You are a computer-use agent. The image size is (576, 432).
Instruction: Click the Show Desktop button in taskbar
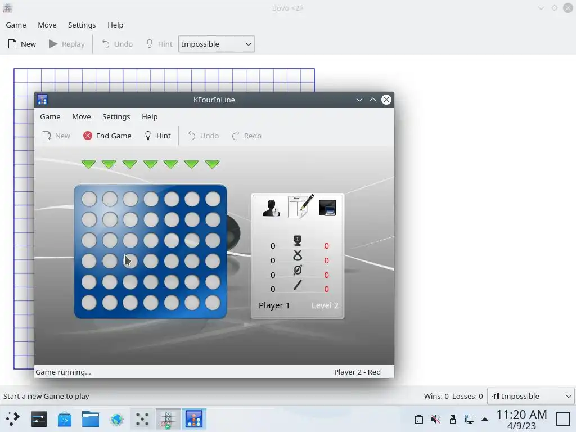pyautogui.click(x=562, y=418)
